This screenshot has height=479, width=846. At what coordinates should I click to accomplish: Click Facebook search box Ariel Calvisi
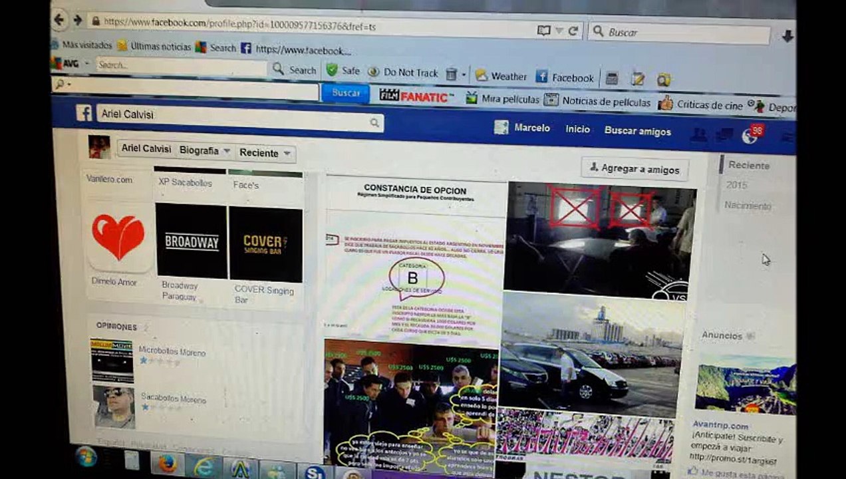(239, 118)
